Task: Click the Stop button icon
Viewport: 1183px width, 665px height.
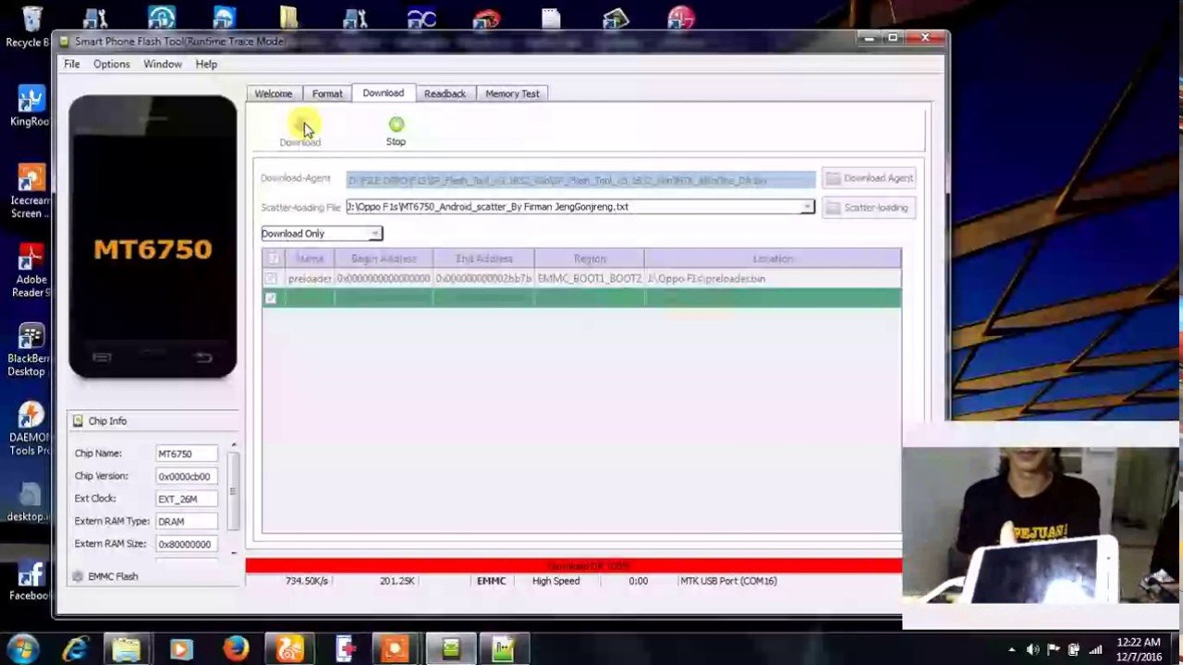Action: point(396,125)
